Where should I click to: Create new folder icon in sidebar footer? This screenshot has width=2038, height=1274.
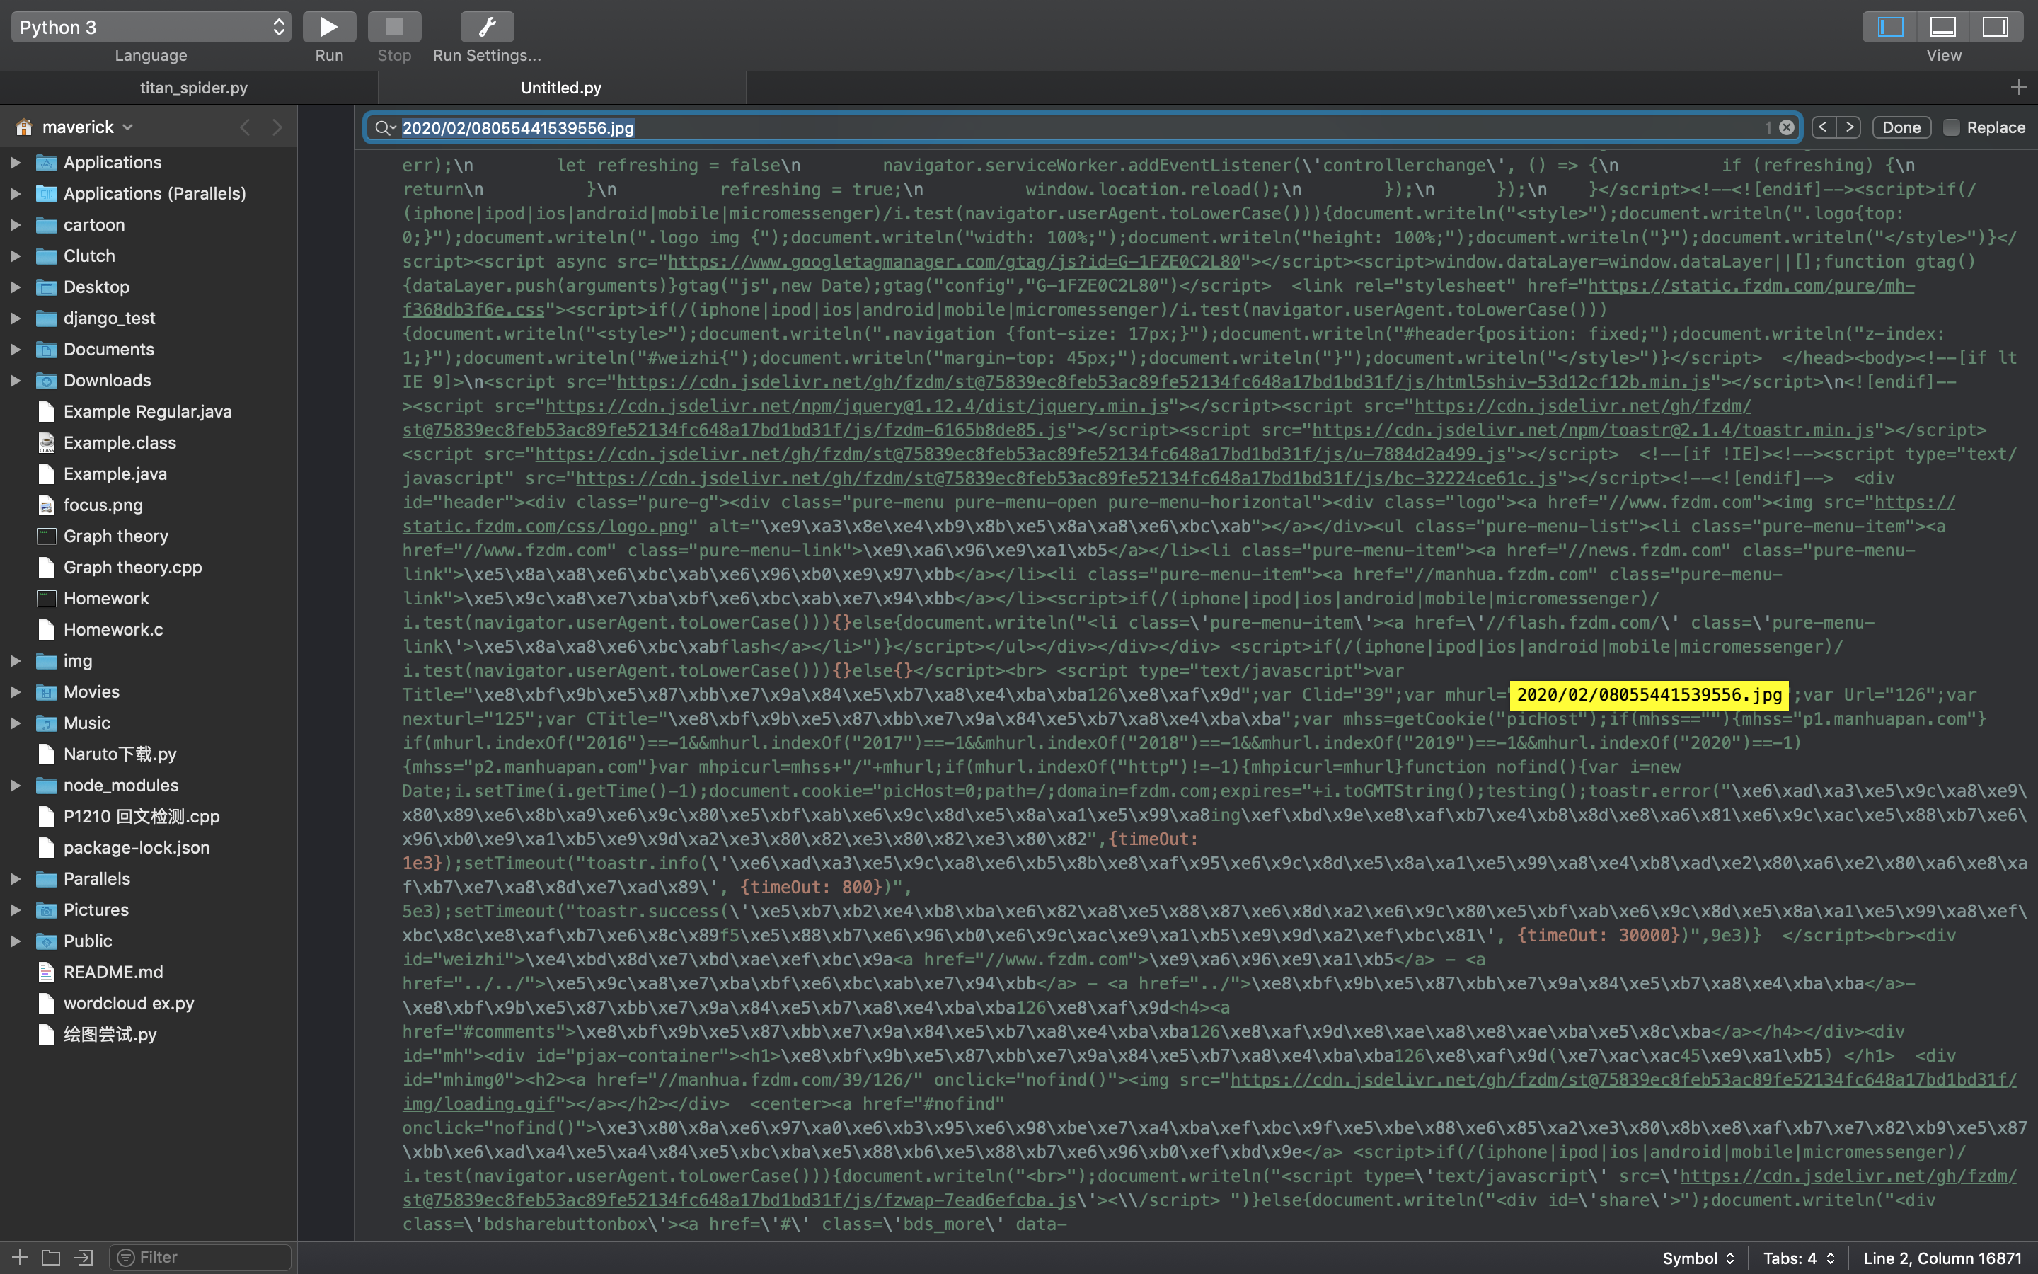(x=52, y=1257)
